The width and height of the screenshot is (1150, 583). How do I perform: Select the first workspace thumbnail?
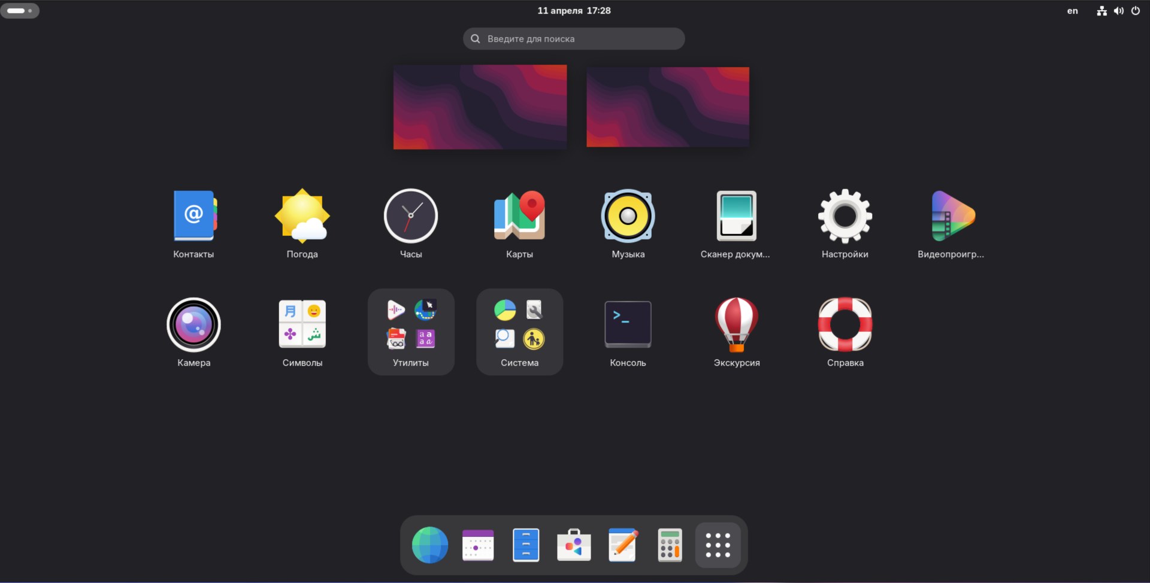480,107
